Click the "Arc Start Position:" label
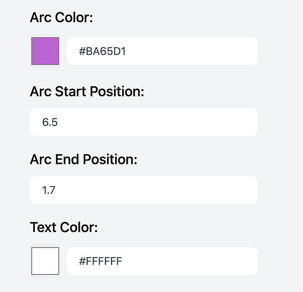 [87, 92]
